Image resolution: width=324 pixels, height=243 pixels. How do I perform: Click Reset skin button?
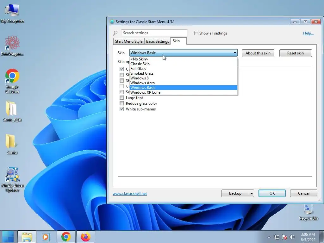pyautogui.click(x=296, y=53)
